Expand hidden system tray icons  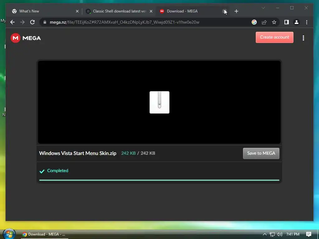[264, 234]
